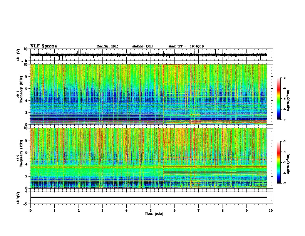Click the "-7" label on ch.2 color bar
This screenshot has width=305, height=236.
point(284,183)
